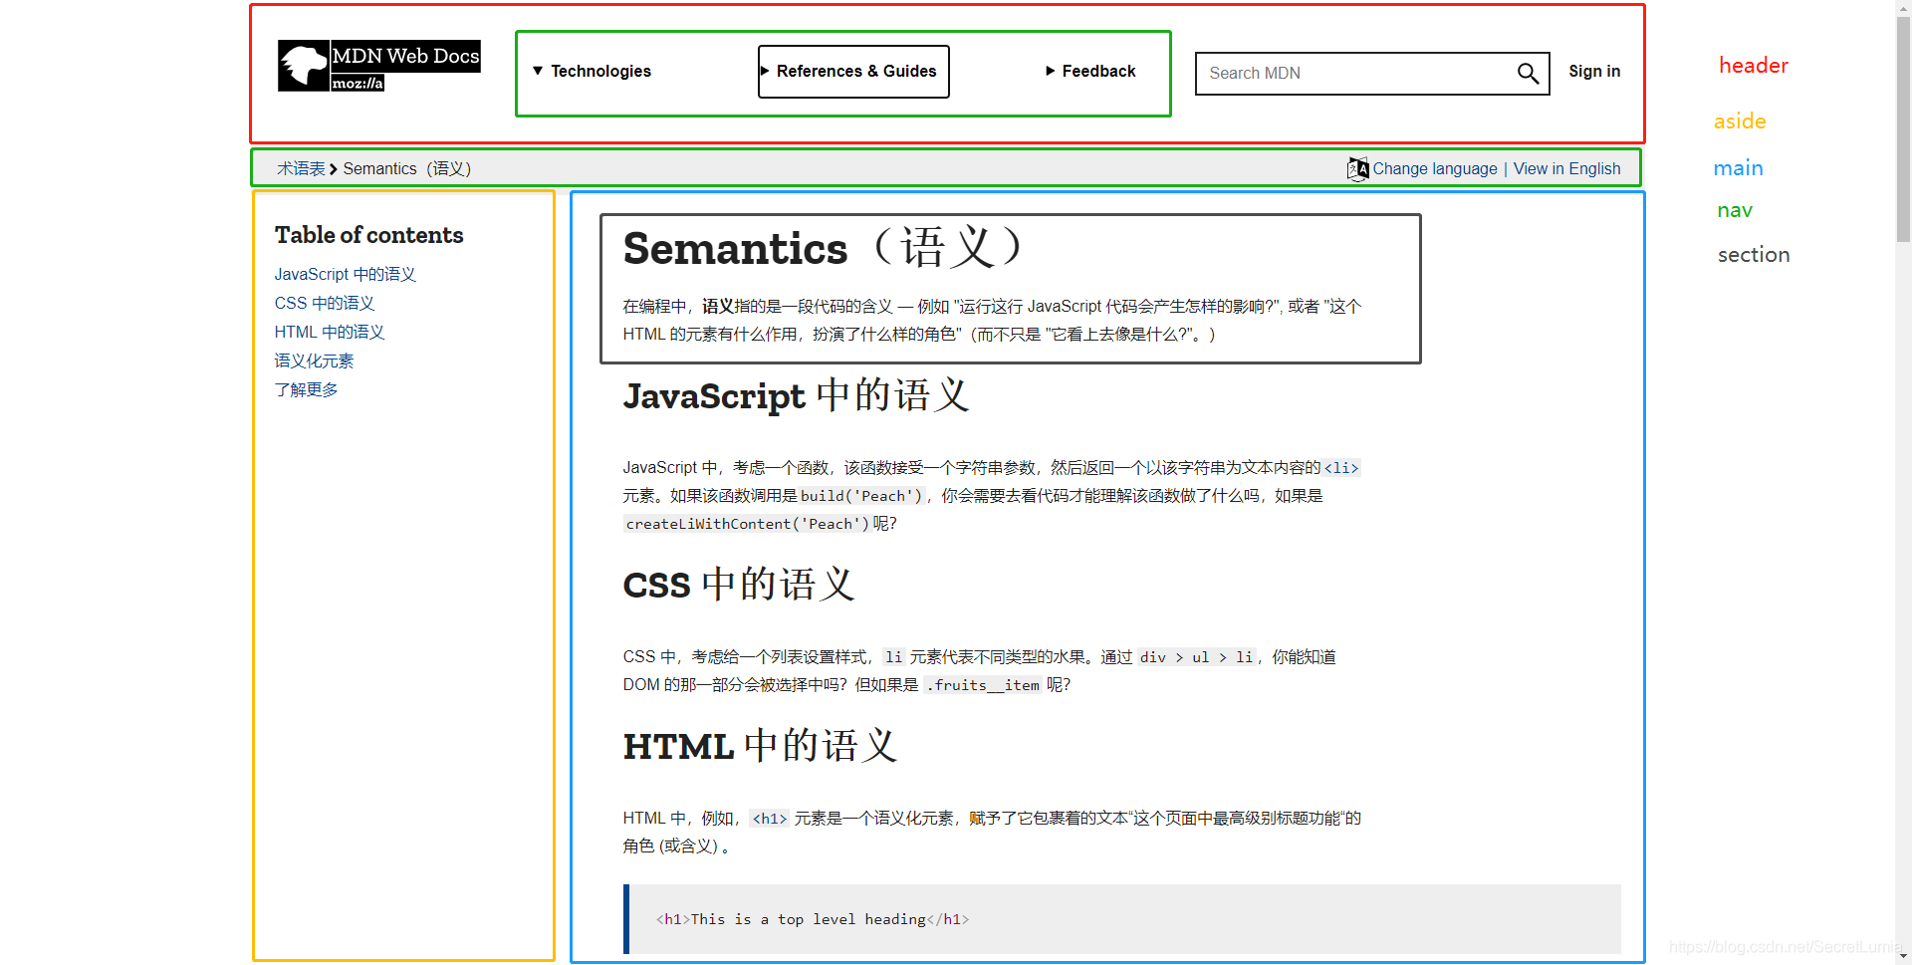Expand the Feedback menu arrow
The image size is (1912, 965).
pos(1051,71)
